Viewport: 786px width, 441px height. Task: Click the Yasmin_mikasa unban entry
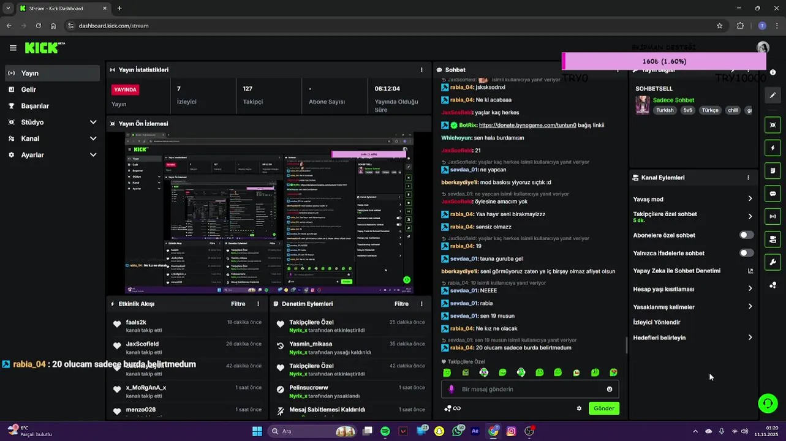[350, 347]
